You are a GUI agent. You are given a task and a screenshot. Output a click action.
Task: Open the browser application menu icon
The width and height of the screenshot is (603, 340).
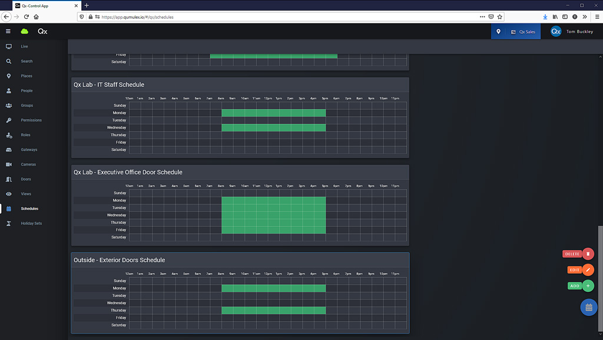[597, 17]
